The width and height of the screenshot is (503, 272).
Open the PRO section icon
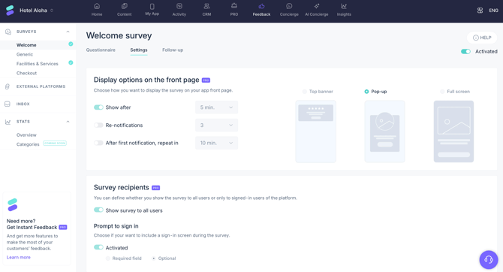[234, 6]
